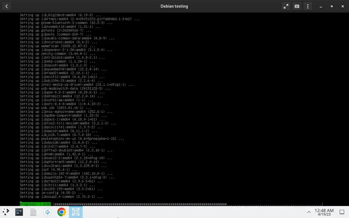Click the line Setting up lsof
The height and width of the screenshot is (218, 349).
pyautogui.click(x=49, y=169)
